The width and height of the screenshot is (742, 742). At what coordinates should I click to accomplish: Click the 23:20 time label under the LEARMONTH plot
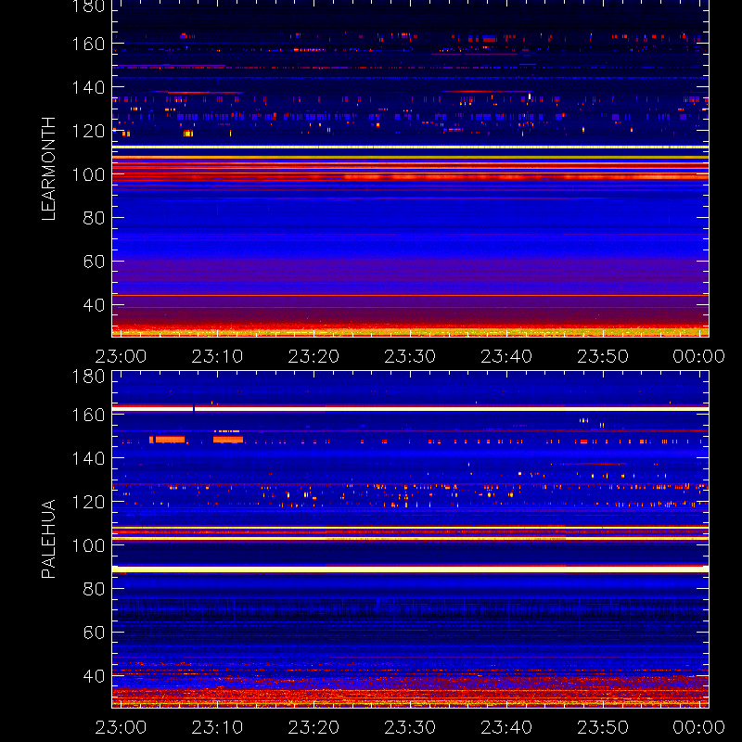pyautogui.click(x=313, y=356)
